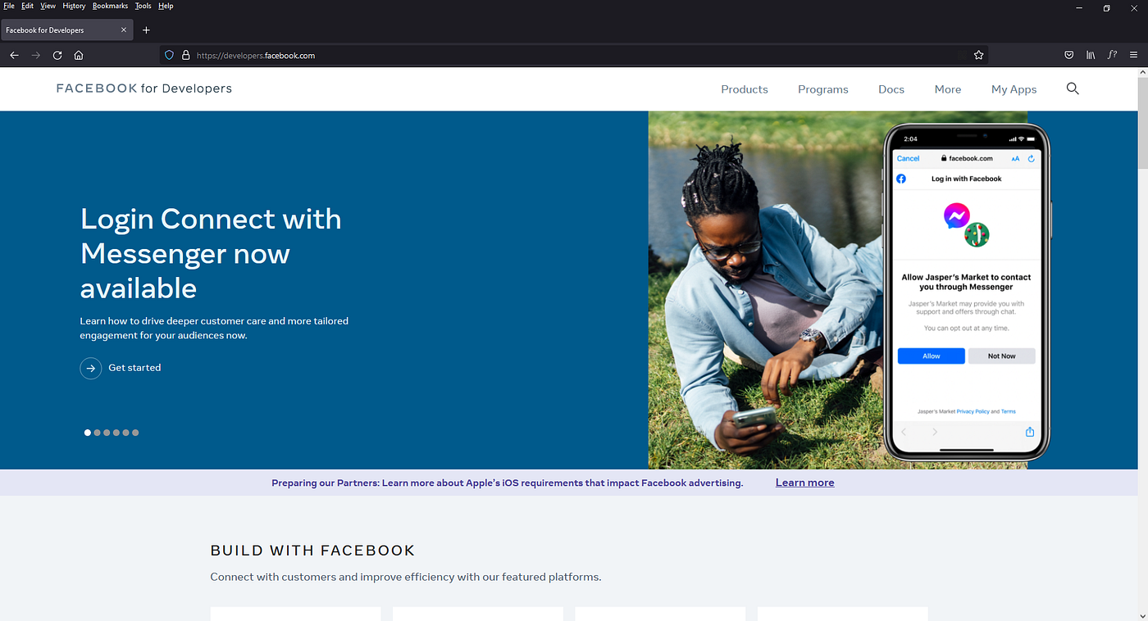Select the sixth carousel dot
This screenshot has width=1148, height=621.
click(x=135, y=433)
